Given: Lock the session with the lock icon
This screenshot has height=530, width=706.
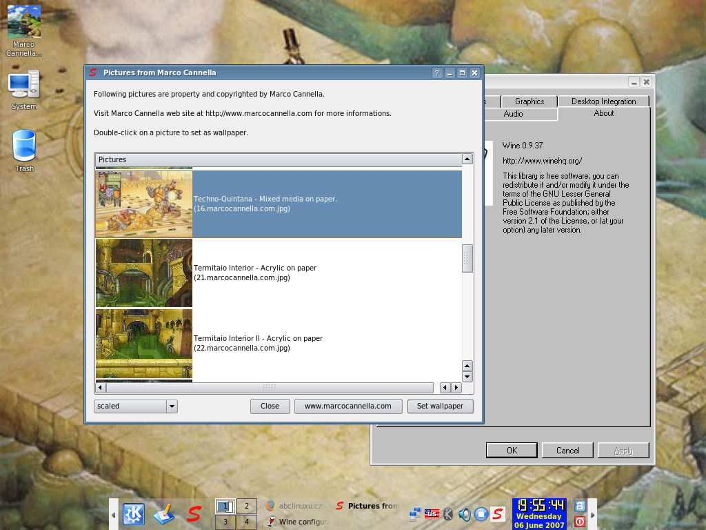Looking at the screenshot, I should tap(579, 506).
